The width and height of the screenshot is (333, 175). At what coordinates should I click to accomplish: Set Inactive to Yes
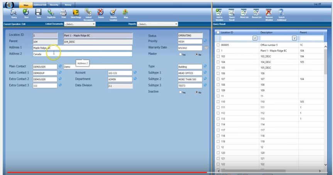tap(180, 92)
